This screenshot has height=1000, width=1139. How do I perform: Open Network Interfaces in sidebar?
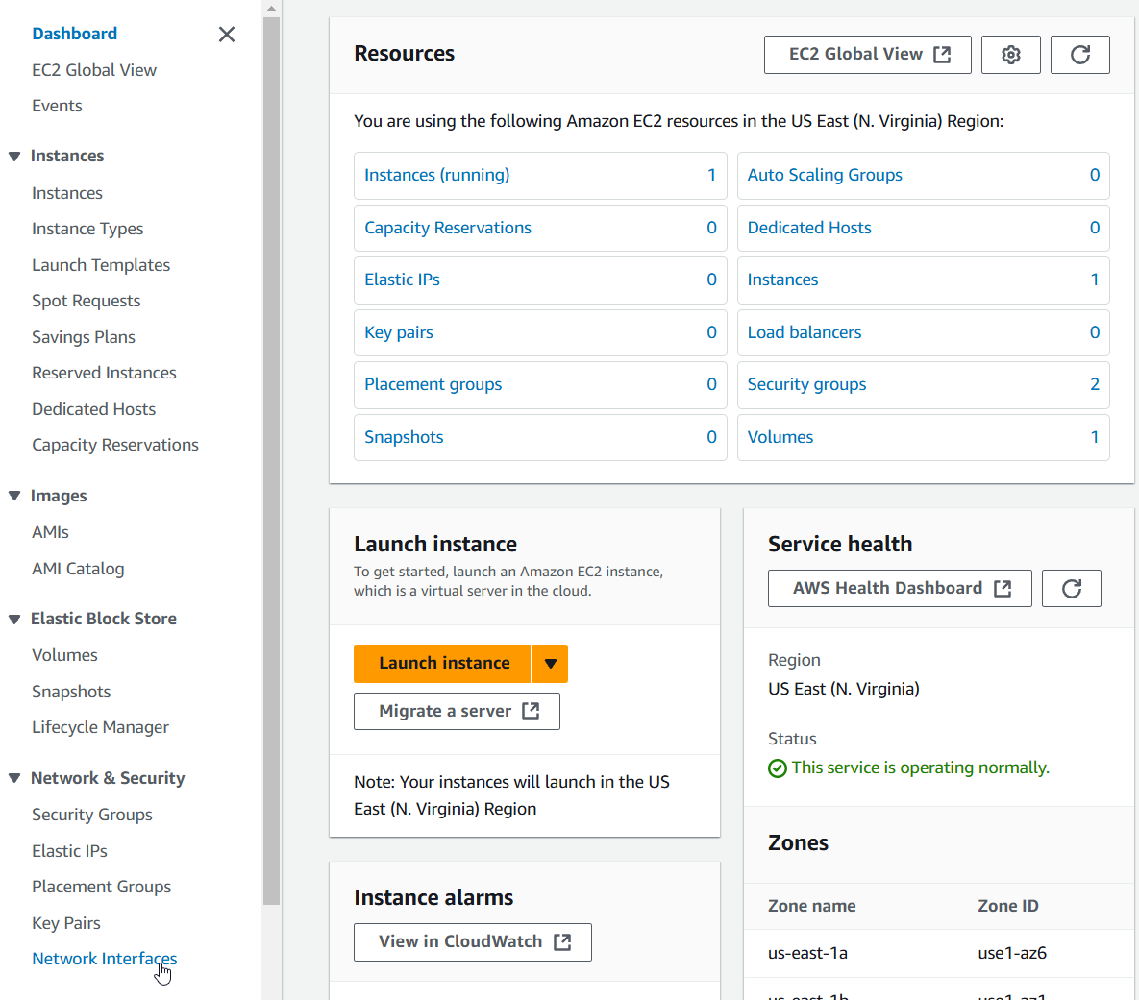coord(105,959)
